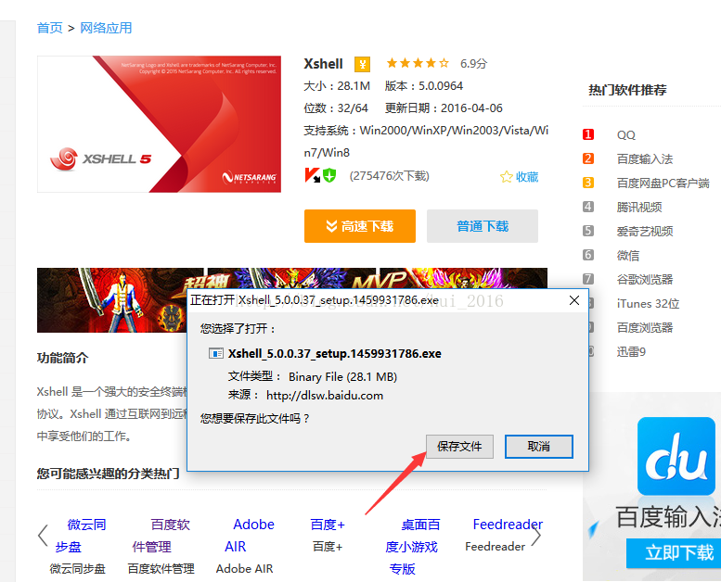Click the 微云同步盘 caption under category
The image size is (721, 582).
78,569
